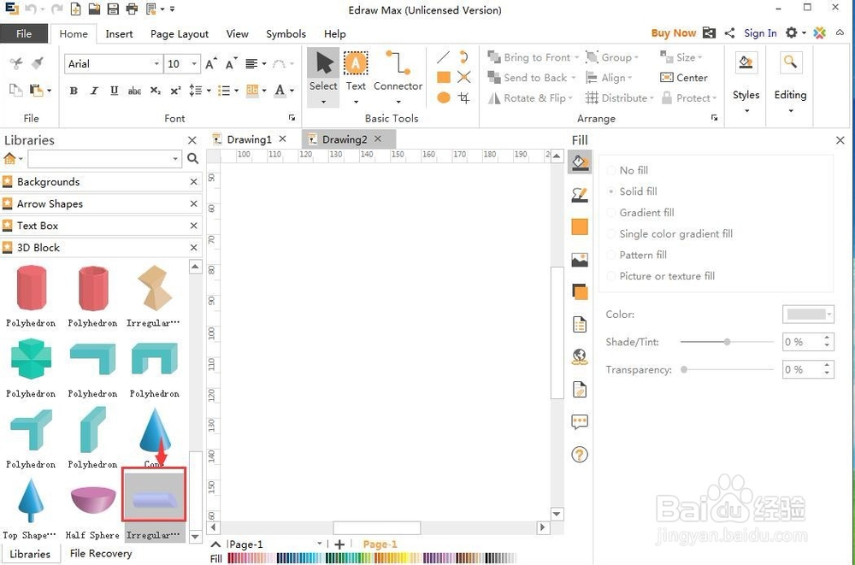Open the shadow panel icon in sidebar

coord(580,292)
